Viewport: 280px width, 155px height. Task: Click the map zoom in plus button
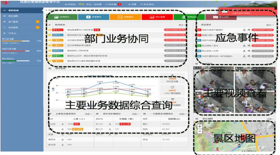coord(200,127)
